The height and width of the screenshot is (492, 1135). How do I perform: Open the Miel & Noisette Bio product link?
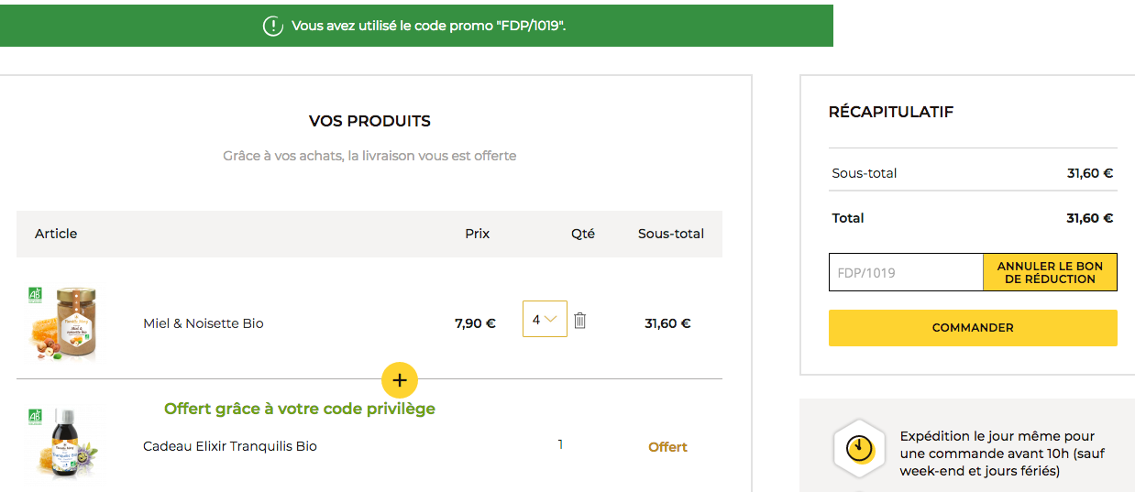(204, 323)
